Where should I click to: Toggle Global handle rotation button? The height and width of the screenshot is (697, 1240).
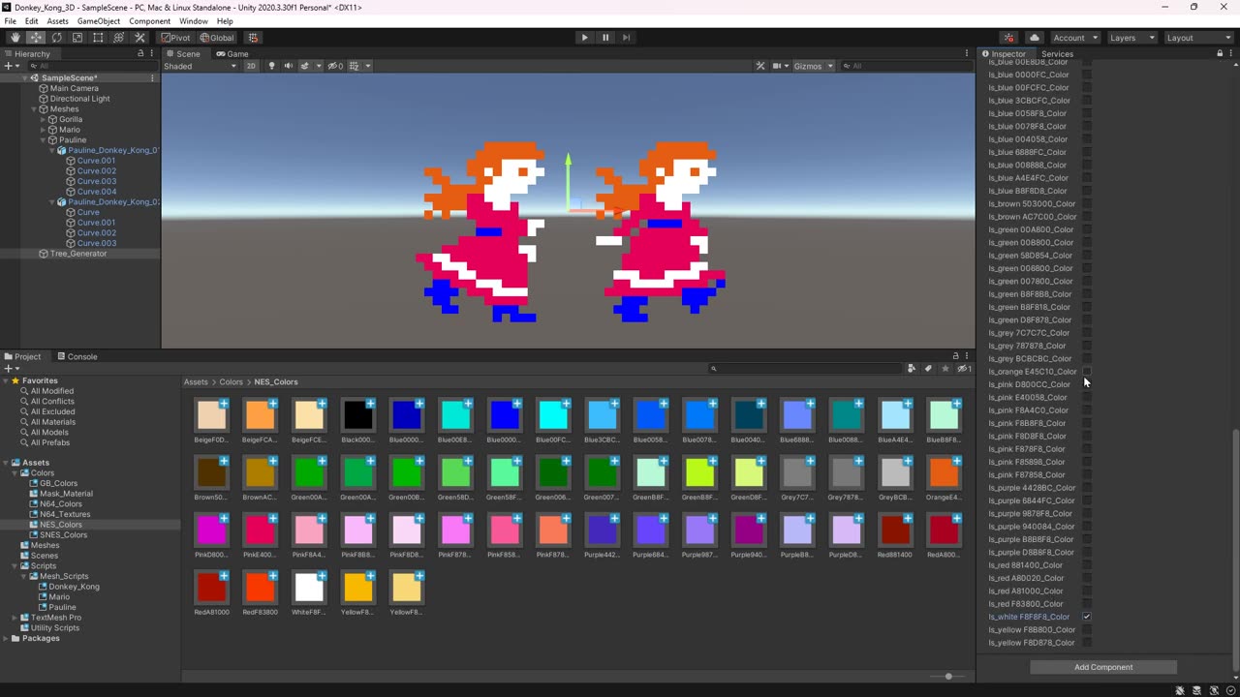(x=216, y=38)
